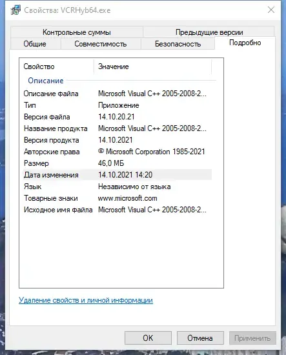
Task: Click the product version value 14.10.2021
Action: 116,140
